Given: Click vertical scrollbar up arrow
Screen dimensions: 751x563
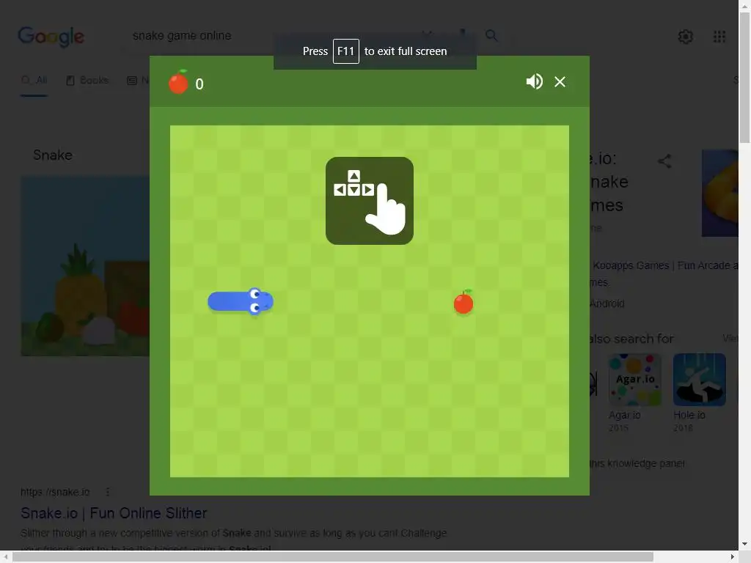Looking at the screenshot, I should 744,5.
